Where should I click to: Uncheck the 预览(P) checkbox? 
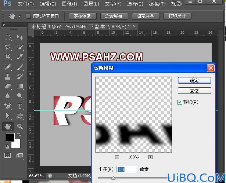[x=180, y=102]
